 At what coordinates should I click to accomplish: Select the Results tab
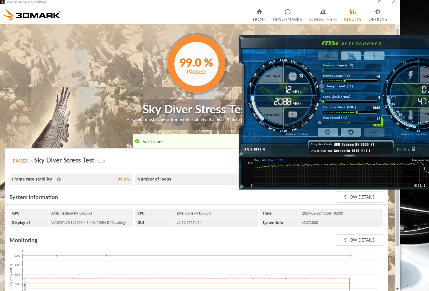353,15
